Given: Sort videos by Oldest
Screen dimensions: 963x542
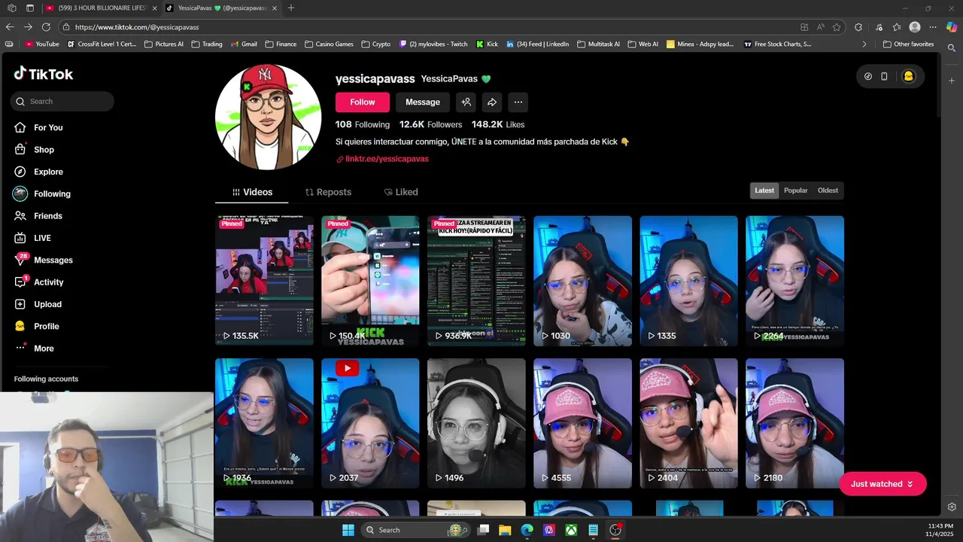Looking at the screenshot, I should (x=828, y=190).
